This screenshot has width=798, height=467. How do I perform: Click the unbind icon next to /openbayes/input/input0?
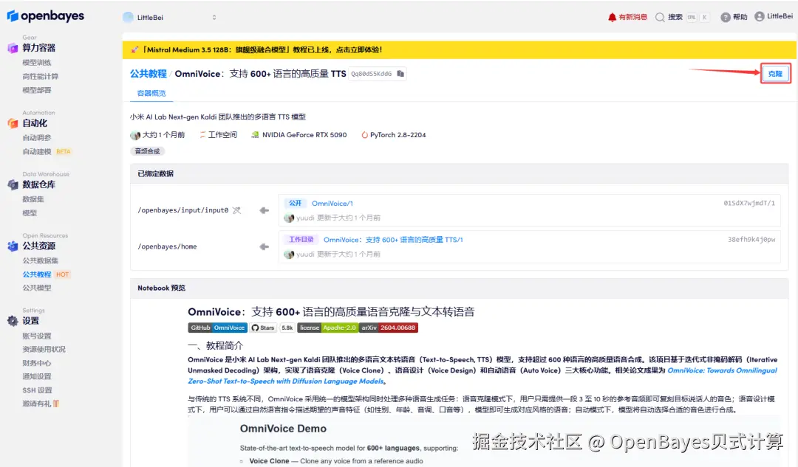click(x=236, y=210)
